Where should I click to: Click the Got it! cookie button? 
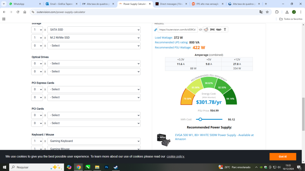[x=282, y=156]
